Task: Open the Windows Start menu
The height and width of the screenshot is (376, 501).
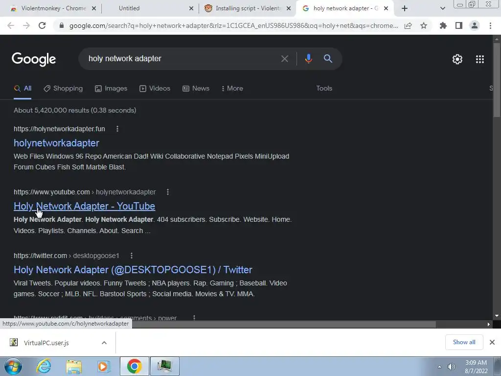Action: point(13,366)
